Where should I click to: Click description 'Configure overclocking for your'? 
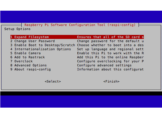tap(108, 61)
